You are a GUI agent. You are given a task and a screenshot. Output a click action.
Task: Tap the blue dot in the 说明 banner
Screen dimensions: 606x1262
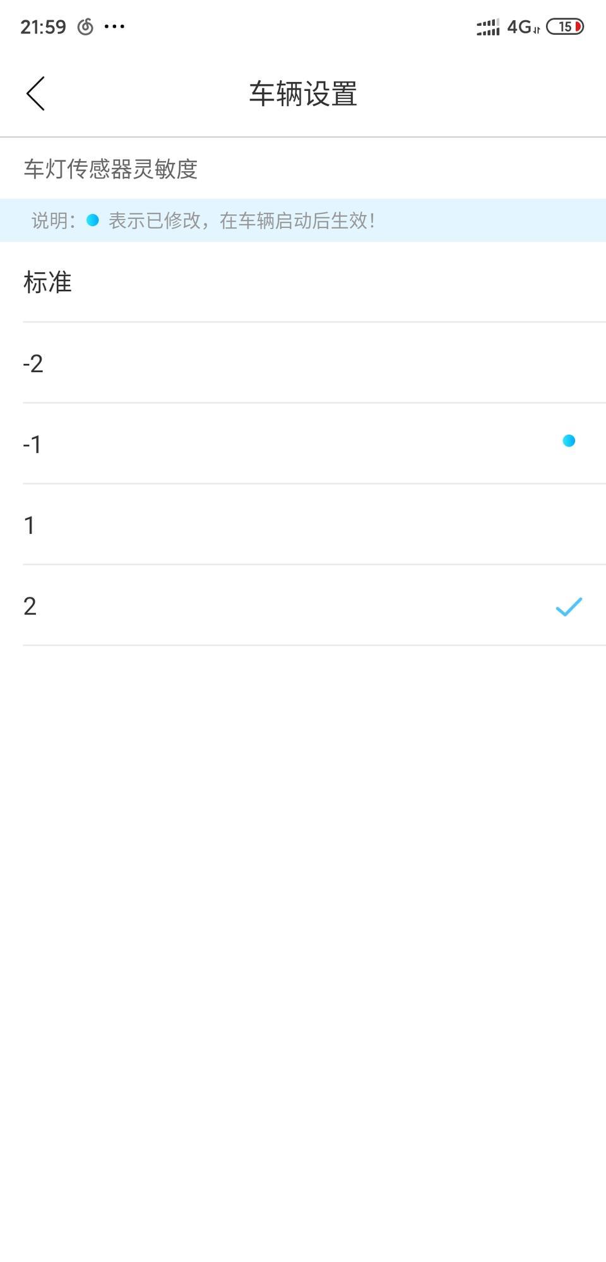[x=93, y=220]
